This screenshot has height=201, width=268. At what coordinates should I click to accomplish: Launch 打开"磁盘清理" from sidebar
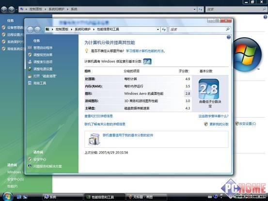45,76
